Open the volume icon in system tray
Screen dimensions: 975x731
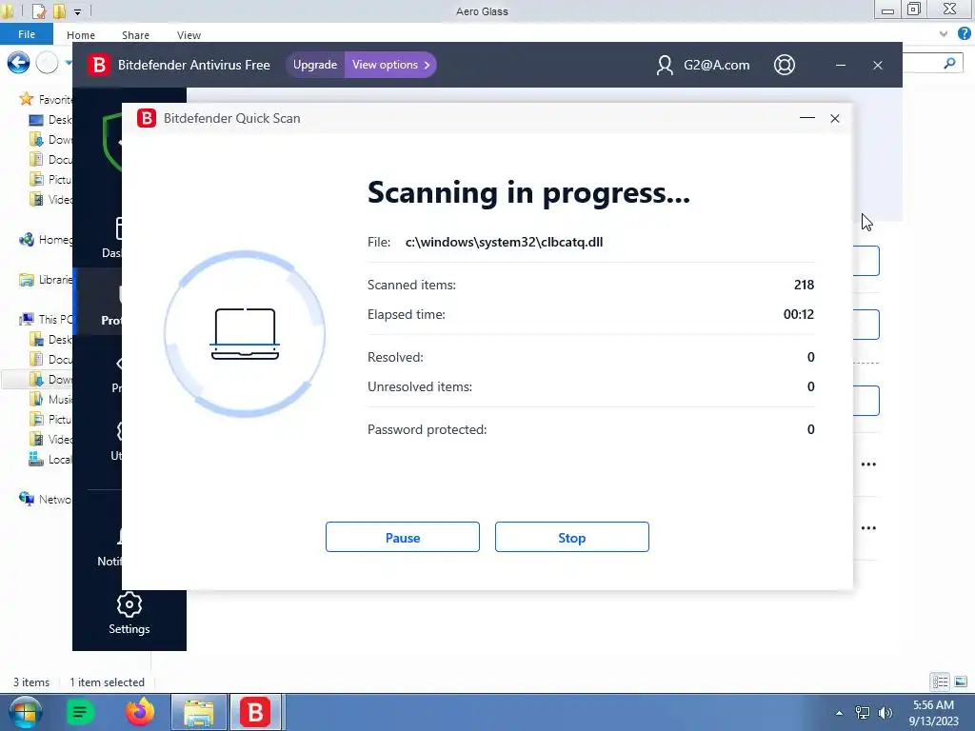click(885, 713)
